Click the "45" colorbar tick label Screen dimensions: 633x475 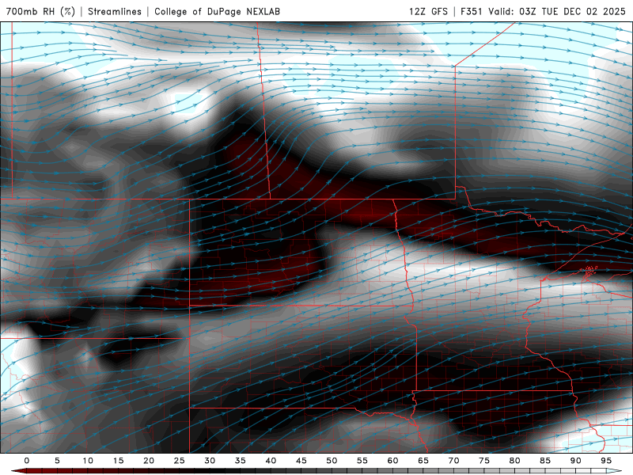(301, 461)
